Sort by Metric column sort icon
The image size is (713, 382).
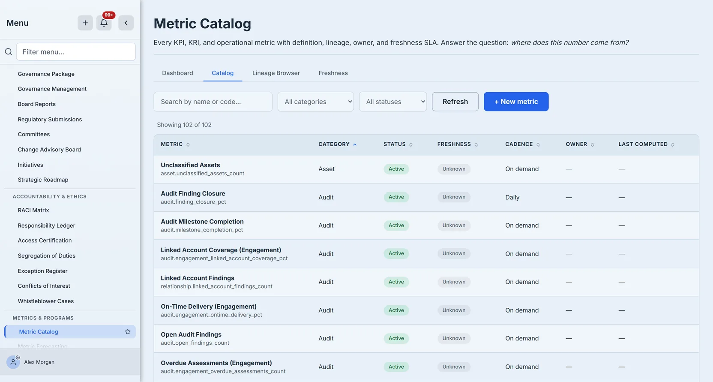point(188,144)
